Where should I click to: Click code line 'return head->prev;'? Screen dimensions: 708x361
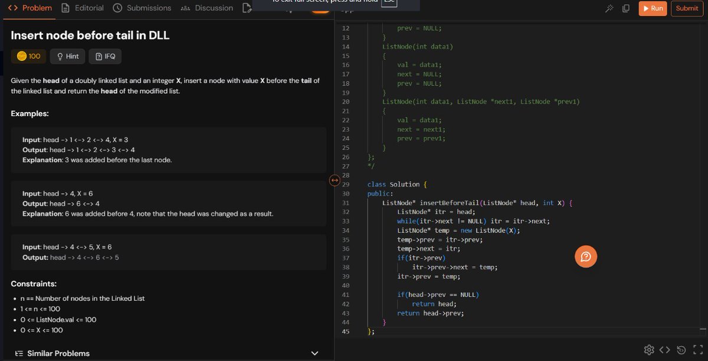coord(430,313)
